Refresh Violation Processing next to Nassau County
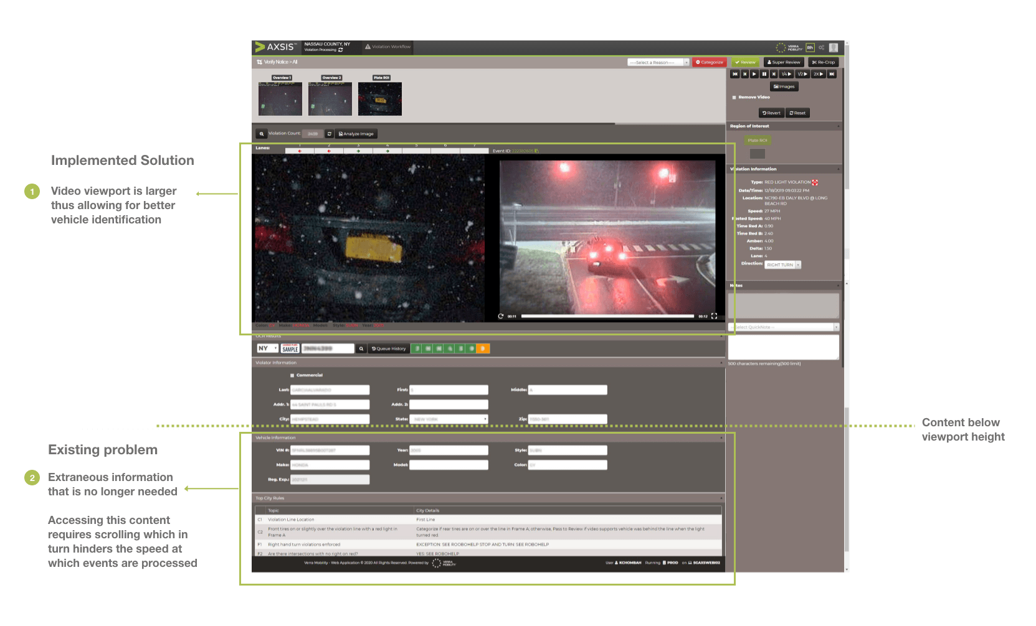 (x=340, y=50)
